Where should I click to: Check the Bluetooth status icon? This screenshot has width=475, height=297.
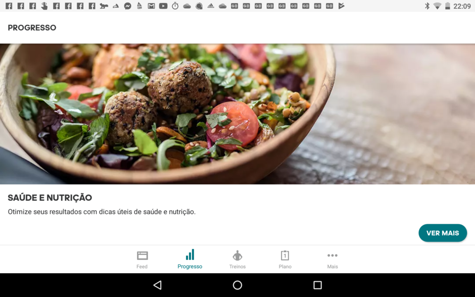tap(427, 6)
